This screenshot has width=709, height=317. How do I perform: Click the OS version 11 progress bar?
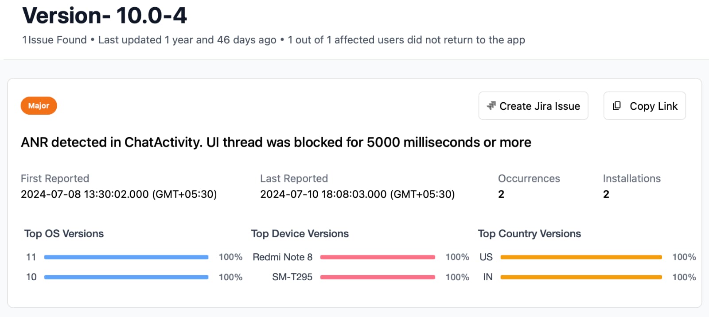(x=126, y=257)
